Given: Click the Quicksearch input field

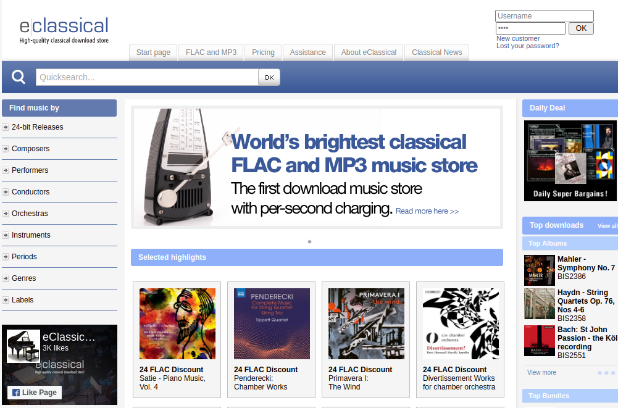Looking at the screenshot, I should point(147,77).
